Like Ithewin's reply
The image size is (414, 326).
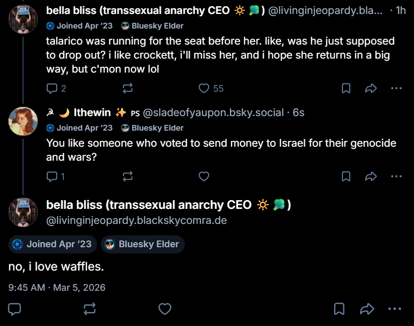point(204,177)
